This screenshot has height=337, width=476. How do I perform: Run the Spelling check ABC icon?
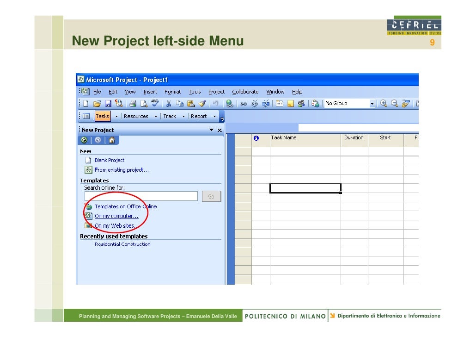tap(155, 103)
